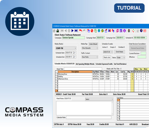
Task: Open the blue calendar icon
Action: coord(121,31)
